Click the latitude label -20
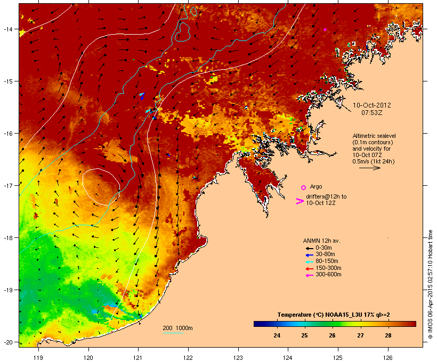Image resolution: width=437 pixels, height=362 pixels. (7, 342)
